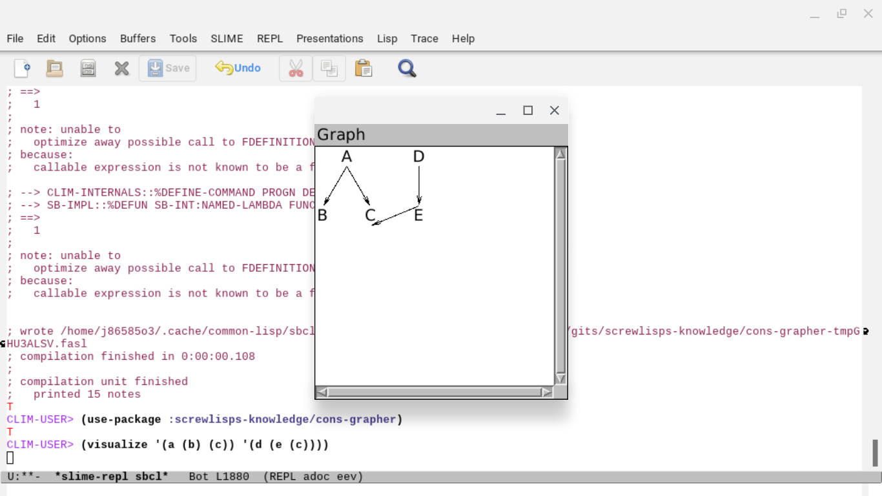
Task: Click the Graph window's horizontal scrollbar right arrow
Action: tap(547, 392)
